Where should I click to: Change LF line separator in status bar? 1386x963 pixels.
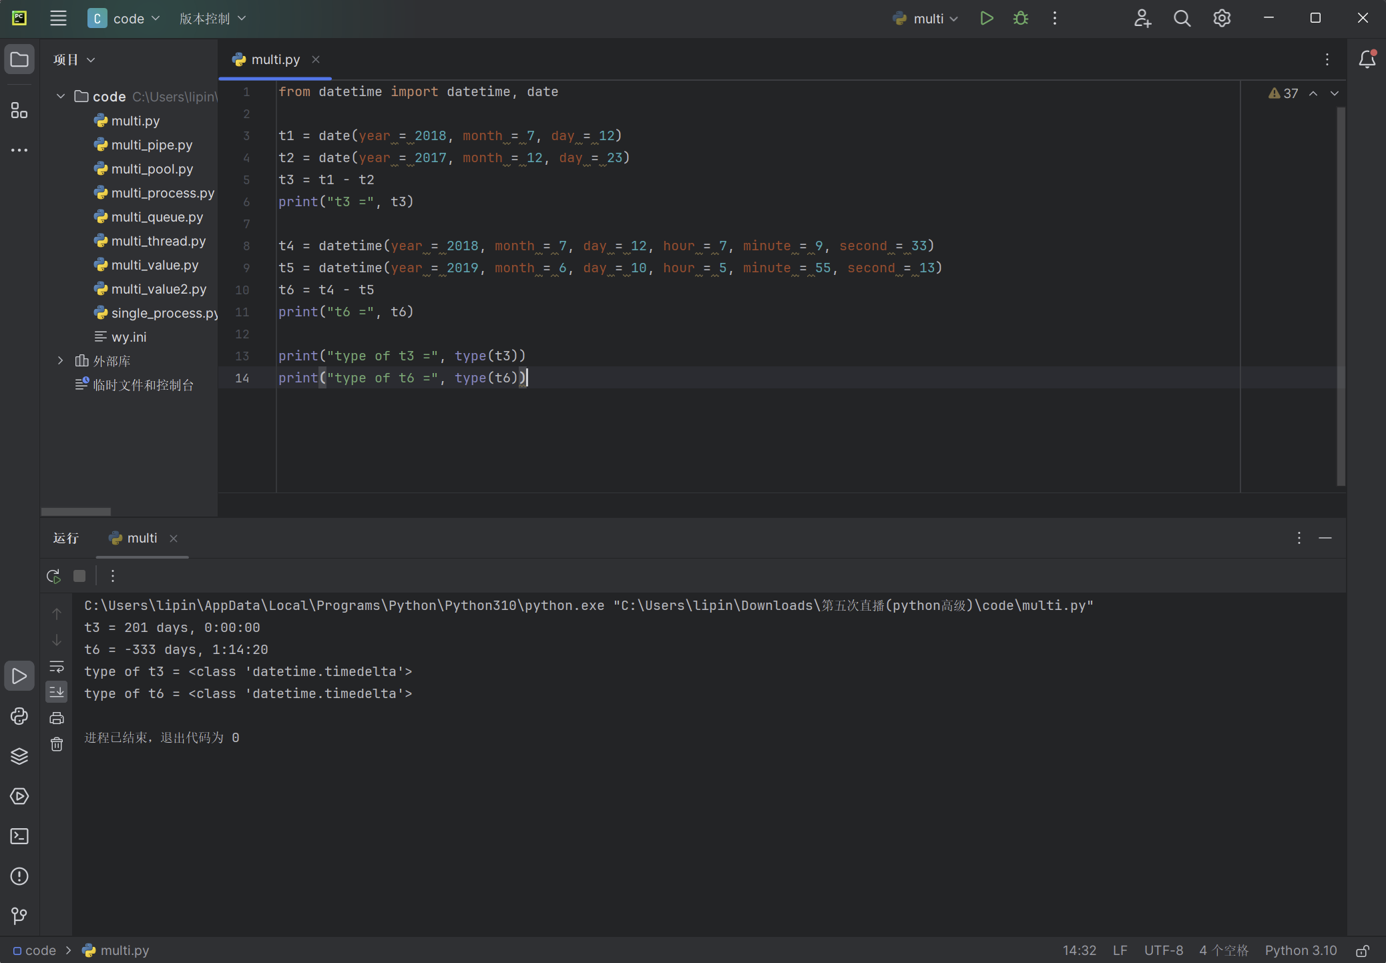pyautogui.click(x=1120, y=950)
